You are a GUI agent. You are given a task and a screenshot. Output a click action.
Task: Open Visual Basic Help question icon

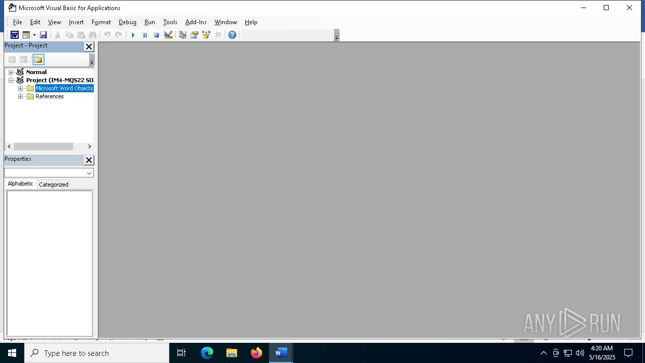pos(232,35)
